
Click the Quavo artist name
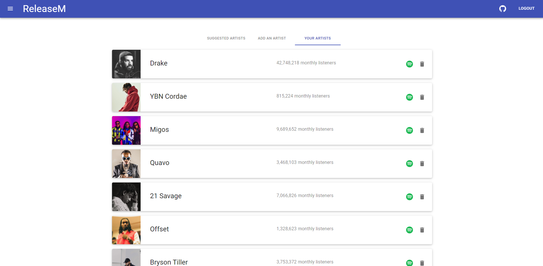[x=159, y=163]
